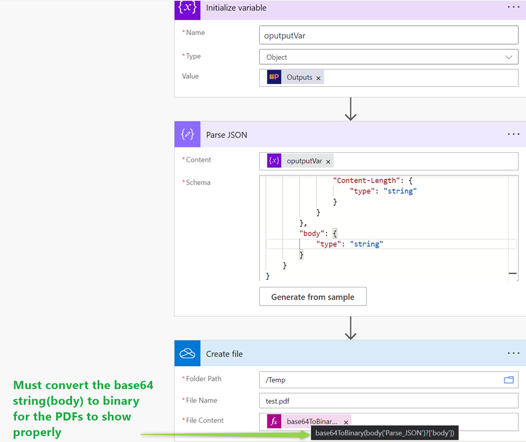This screenshot has width=526, height=442.
Task: Click the OneDrive Create file cloud icon
Action: 187,354
